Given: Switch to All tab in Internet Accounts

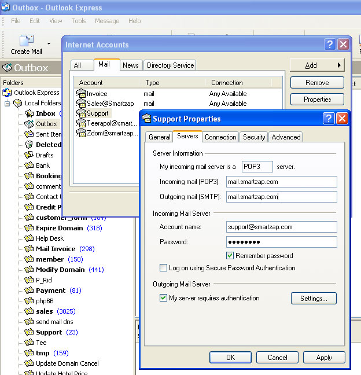Looking at the screenshot, I should pyautogui.click(x=82, y=65).
